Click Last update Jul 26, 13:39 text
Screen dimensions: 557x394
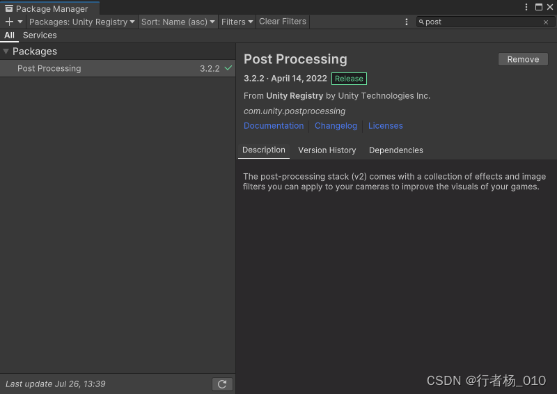[56, 384]
